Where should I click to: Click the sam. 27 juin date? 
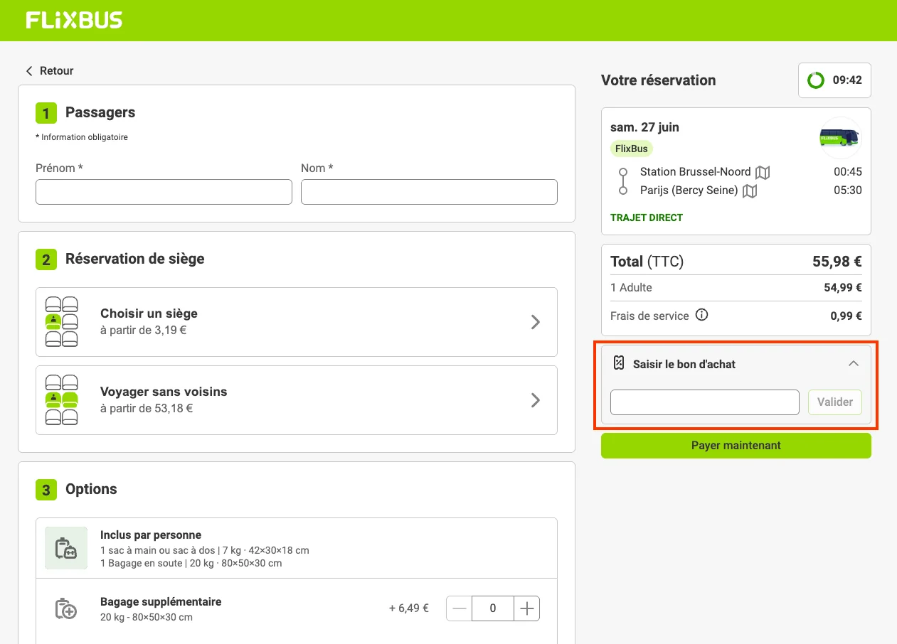click(x=644, y=127)
